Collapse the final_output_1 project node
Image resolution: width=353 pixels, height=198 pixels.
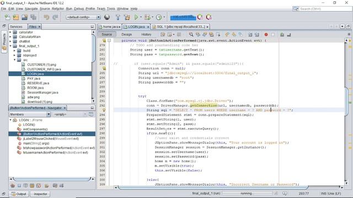pos(10,46)
